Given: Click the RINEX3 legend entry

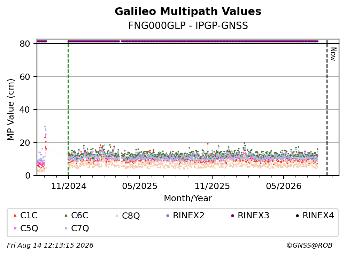Looking at the screenshot, I should 250,215.
